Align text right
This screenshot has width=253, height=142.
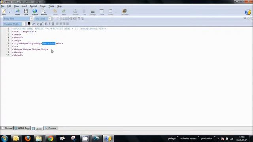64,24
